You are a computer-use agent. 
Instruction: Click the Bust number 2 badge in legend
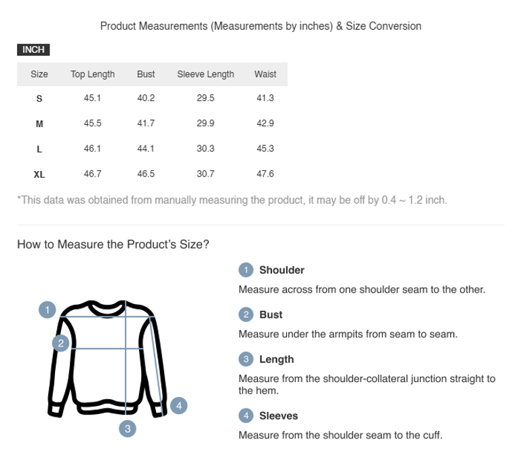(x=246, y=315)
